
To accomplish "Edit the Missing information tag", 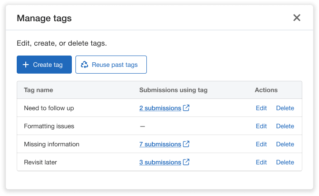I will (x=261, y=144).
